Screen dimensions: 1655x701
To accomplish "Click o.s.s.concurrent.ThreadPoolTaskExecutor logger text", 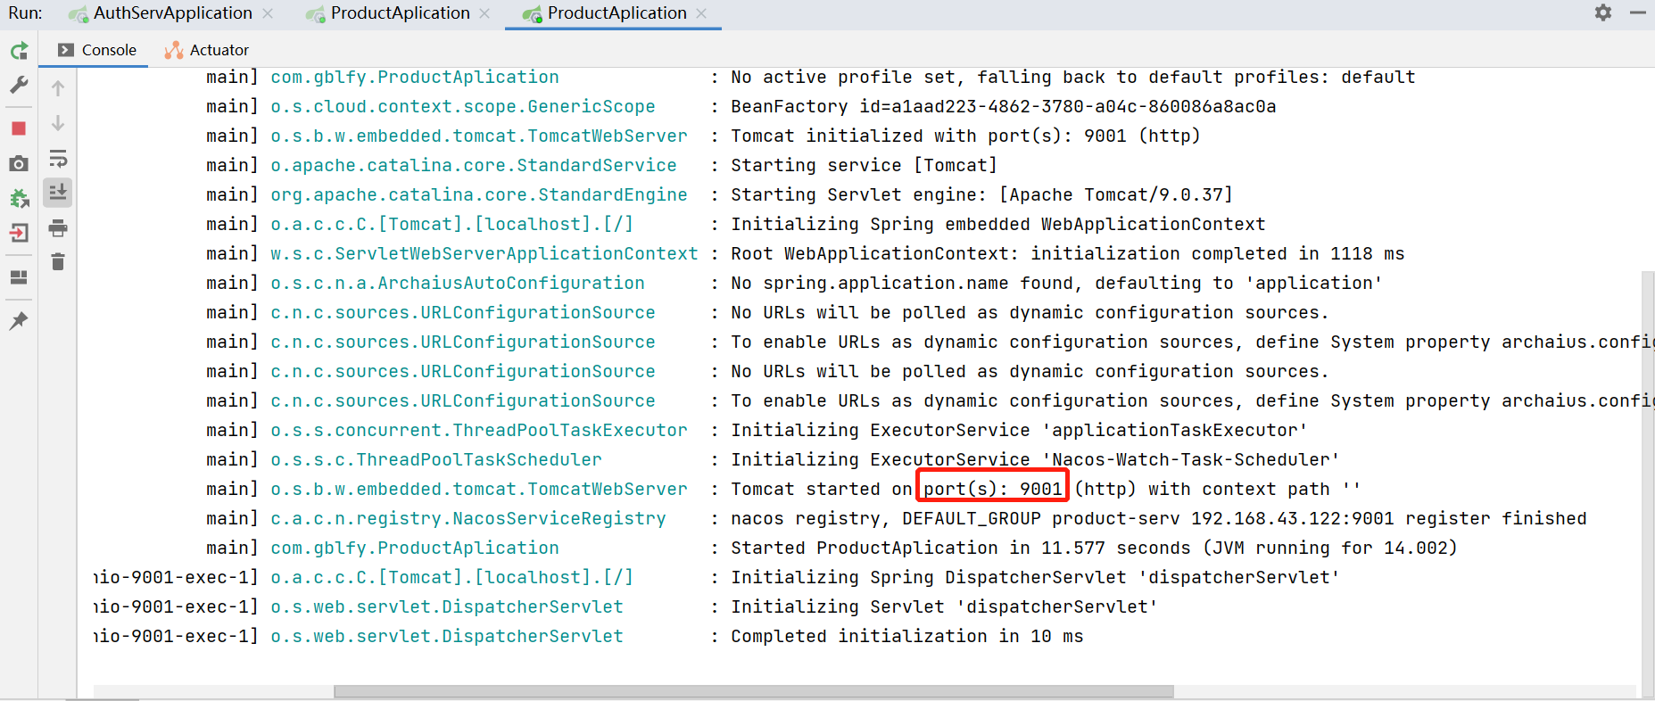I will (479, 430).
